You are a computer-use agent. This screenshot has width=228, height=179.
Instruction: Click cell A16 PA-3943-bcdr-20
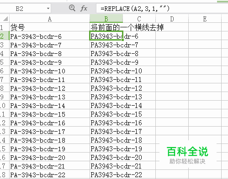coord(49,157)
